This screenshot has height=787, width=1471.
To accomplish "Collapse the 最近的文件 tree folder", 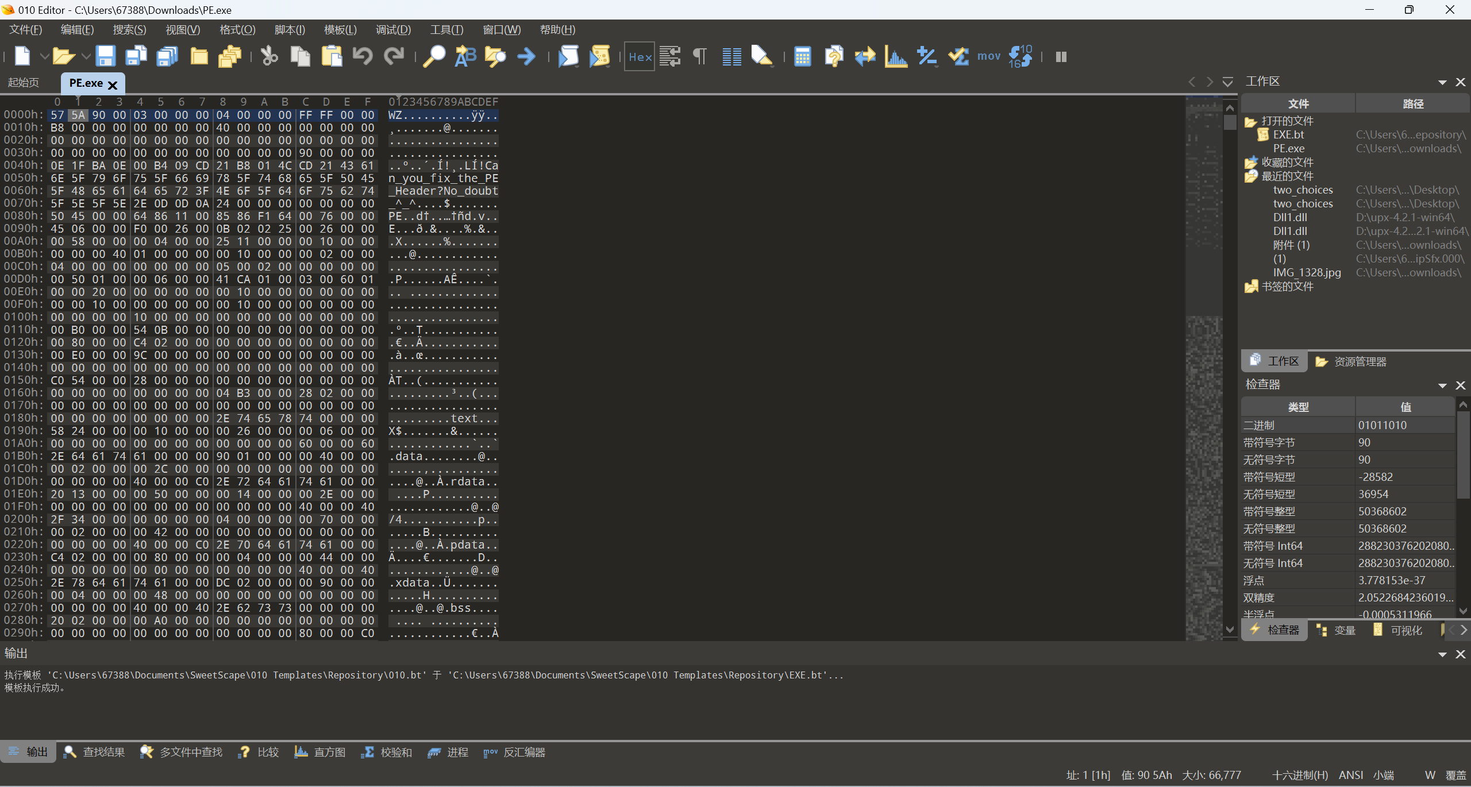I will coord(1250,176).
